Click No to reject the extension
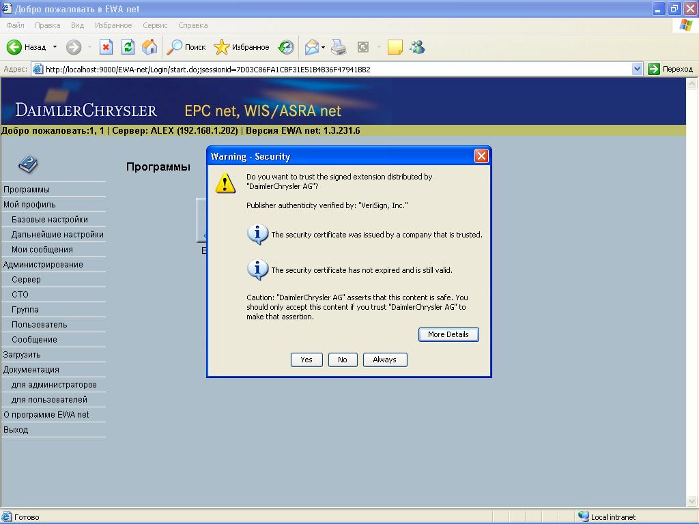 (x=343, y=360)
